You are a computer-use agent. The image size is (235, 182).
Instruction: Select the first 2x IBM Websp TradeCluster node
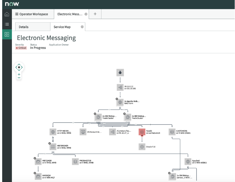pyautogui.click(x=98, y=117)
